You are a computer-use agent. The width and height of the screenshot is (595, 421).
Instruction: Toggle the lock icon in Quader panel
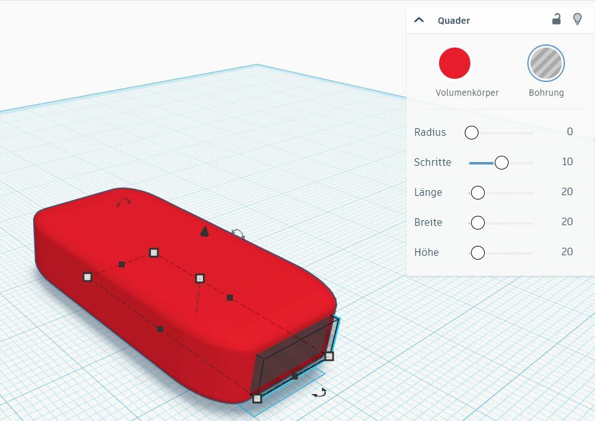tap(556, 19)
